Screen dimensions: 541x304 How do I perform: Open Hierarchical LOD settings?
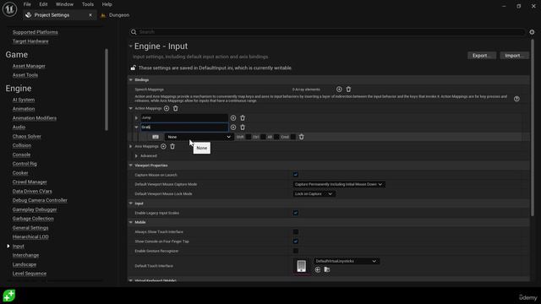tap(30, 236)
